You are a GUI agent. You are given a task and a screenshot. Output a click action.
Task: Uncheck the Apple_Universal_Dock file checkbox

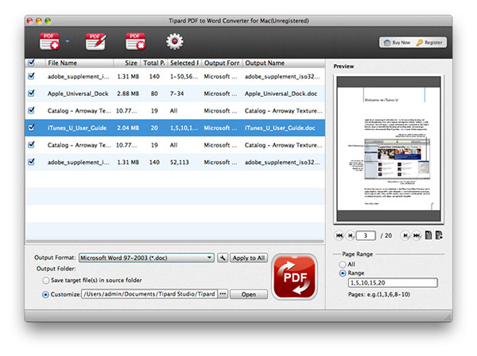click(x=31, y=94)
